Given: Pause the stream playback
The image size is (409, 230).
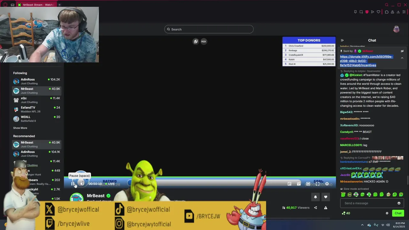Looking at the screenshot, I should (73, 184).
